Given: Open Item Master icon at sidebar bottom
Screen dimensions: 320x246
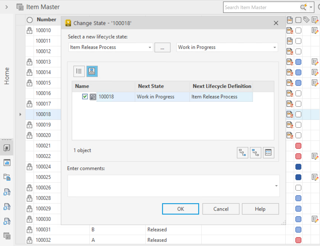Looking at the screenshot, I should pyautogui.click(x=7, y=236).
